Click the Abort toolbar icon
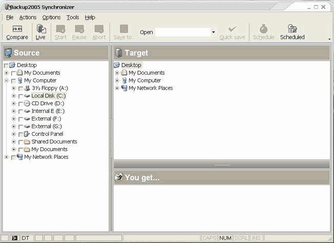 99,29
